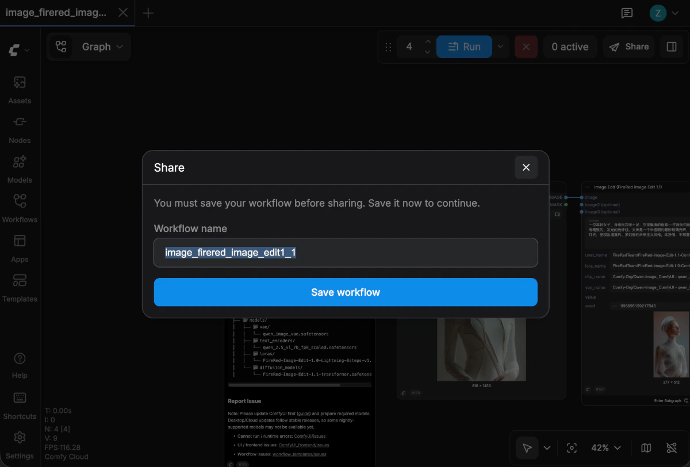Open the feedback chat menu
This screenshot has height=467, width=690.
point(627,13)
